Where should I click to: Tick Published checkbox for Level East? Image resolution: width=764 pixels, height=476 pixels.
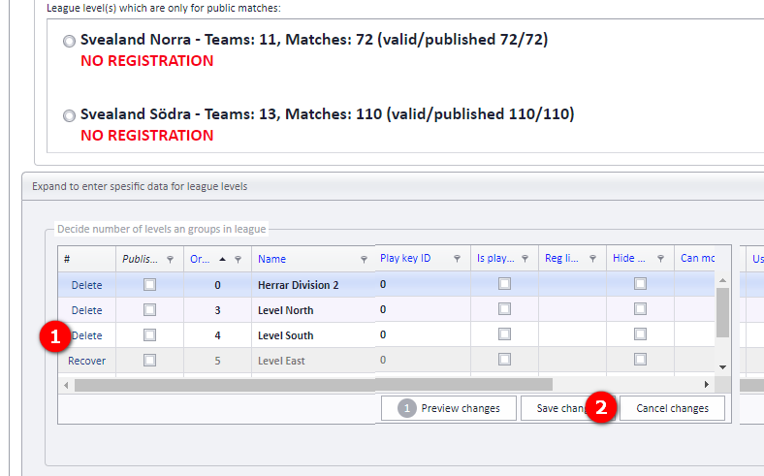[x=149, y=361]
